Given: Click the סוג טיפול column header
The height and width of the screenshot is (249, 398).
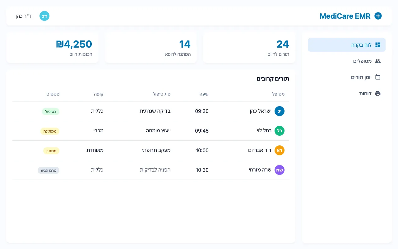Looking at the screenshot, I should (x=161, y=94).
